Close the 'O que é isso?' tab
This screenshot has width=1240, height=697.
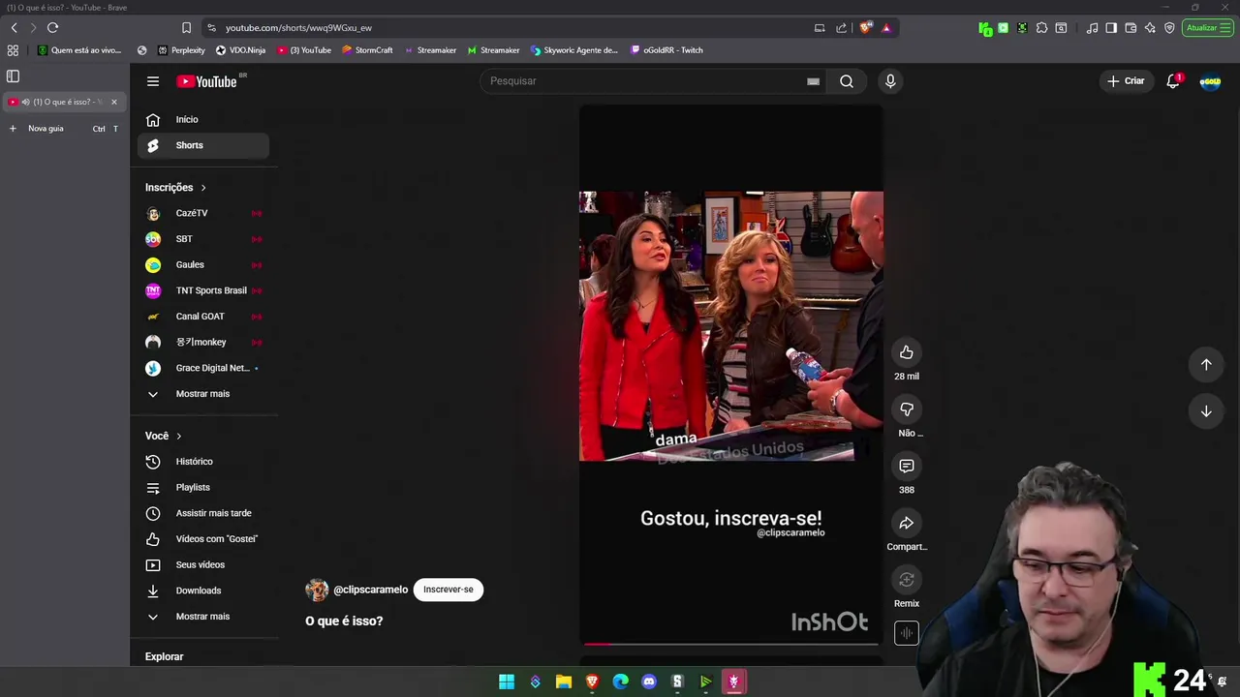[x=113, y=102]
